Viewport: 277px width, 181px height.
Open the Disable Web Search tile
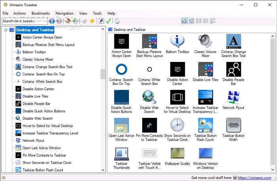(149, 102)
